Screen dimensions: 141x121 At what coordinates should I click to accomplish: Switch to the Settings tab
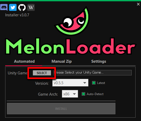99,61
